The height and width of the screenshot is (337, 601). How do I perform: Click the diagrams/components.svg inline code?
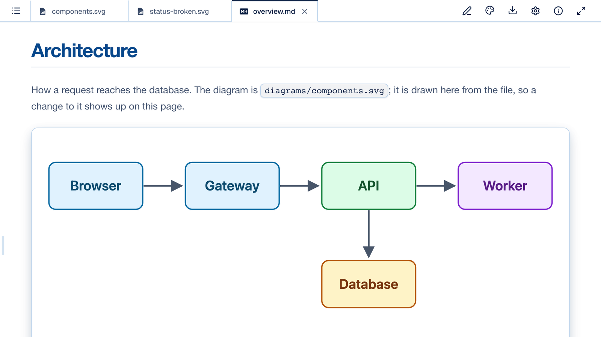324,91
